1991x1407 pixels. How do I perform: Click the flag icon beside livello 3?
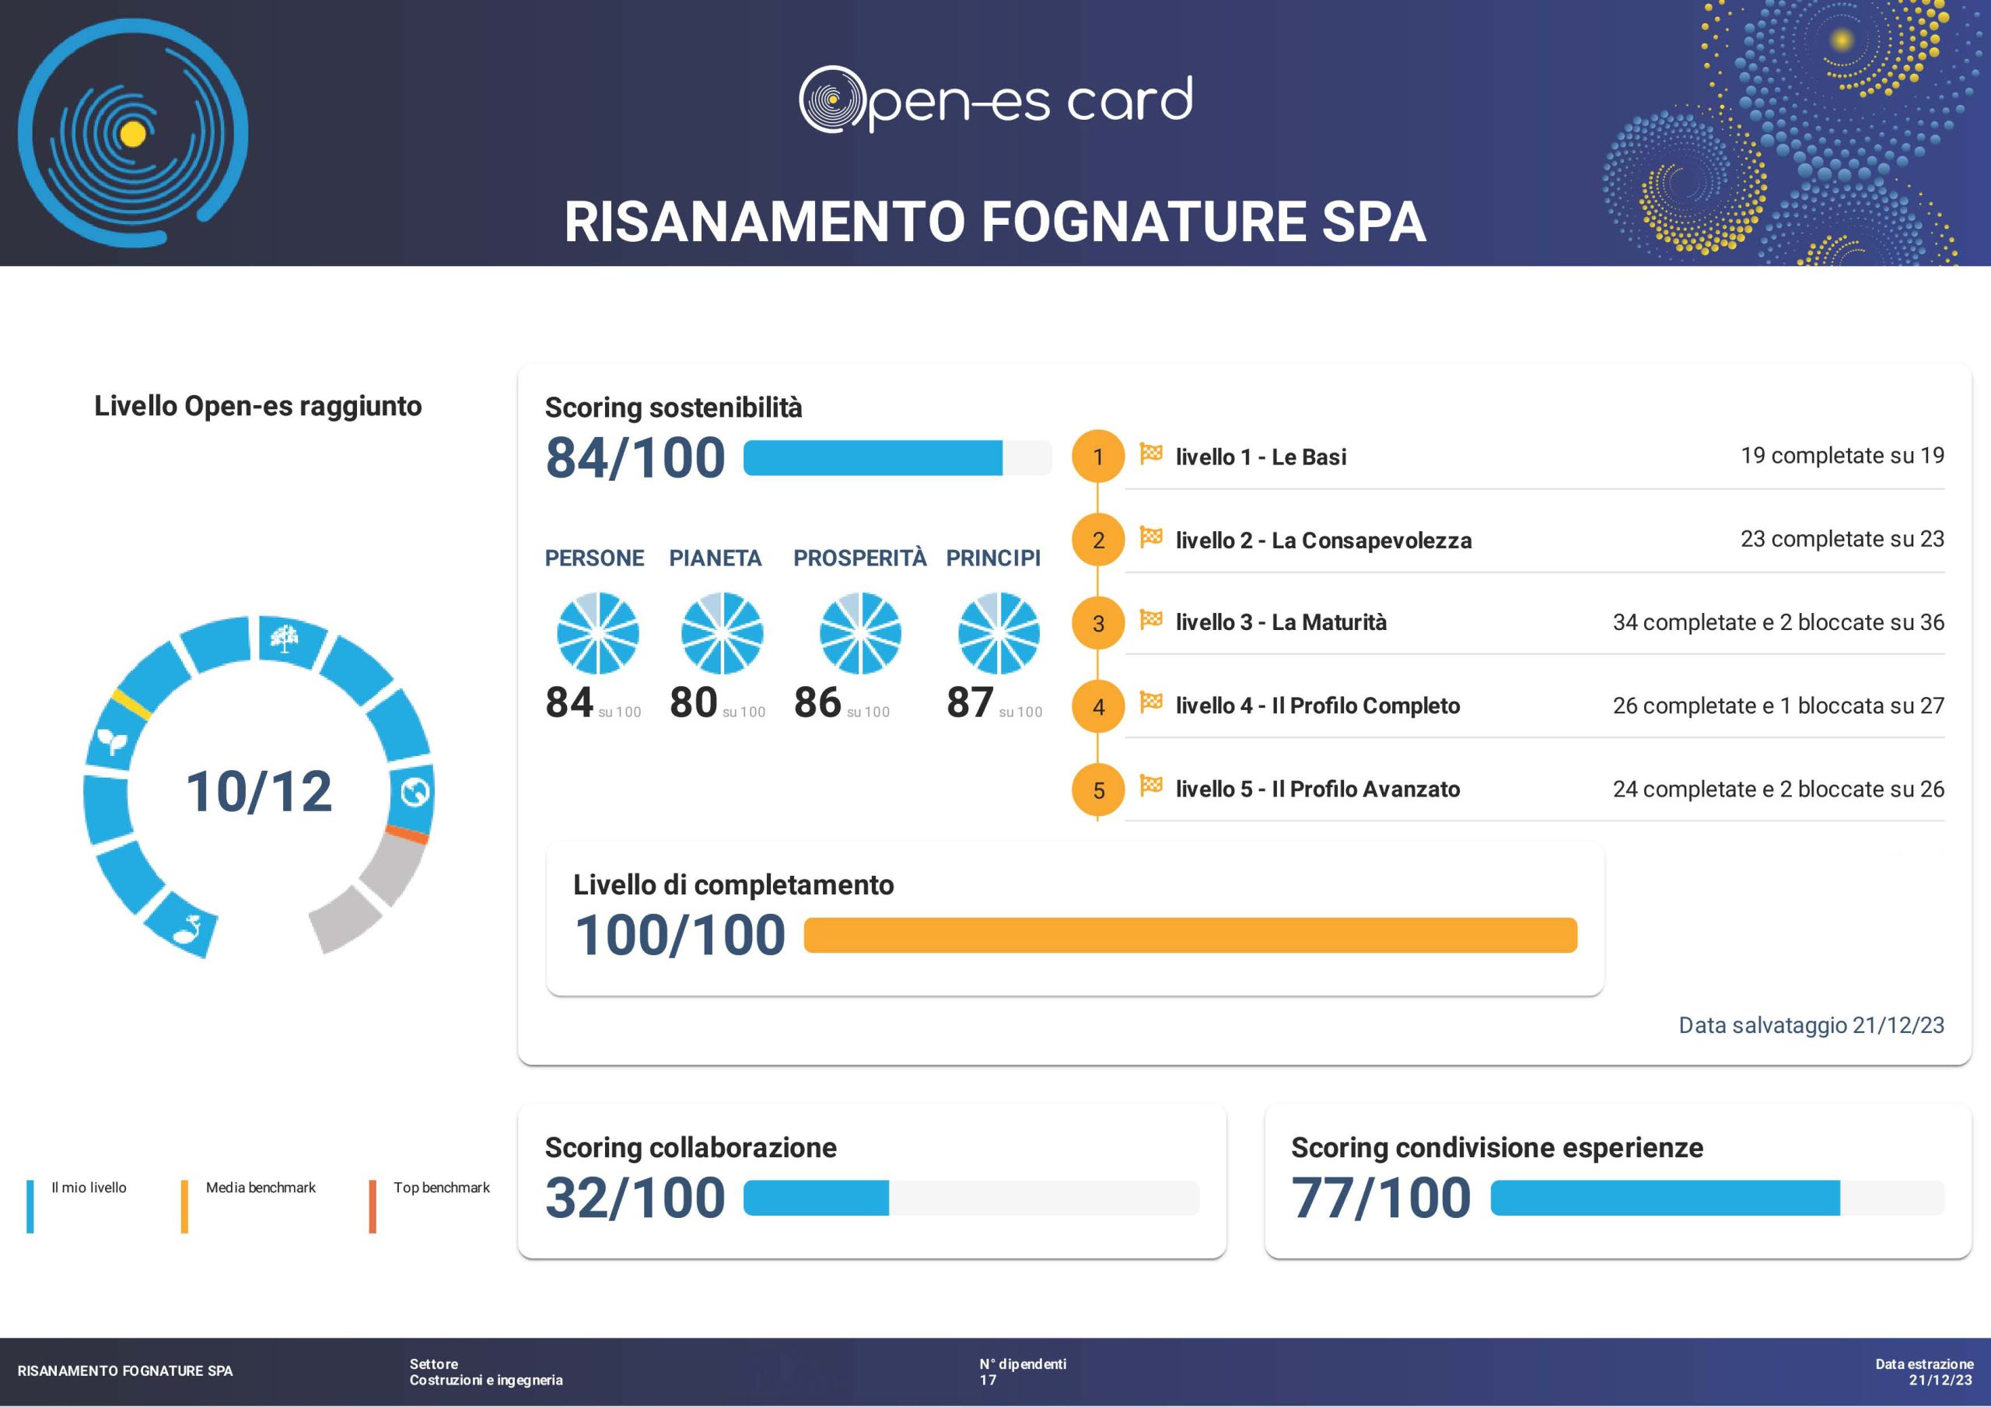point(1151,619)
